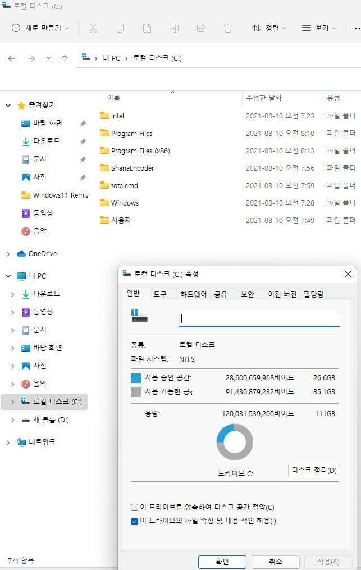361x570 pixels.
Task: Close the 로컬 디스크 (C:) 속성 dialog
Action: [x=348, y=274]
